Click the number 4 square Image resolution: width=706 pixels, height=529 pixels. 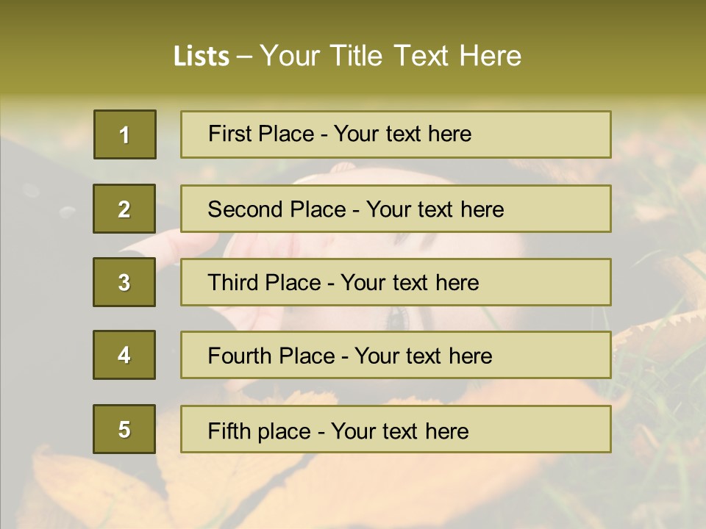pos(124,355)
